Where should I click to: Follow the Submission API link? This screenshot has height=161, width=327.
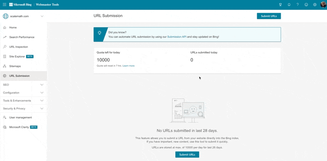[x=177, y=37]
